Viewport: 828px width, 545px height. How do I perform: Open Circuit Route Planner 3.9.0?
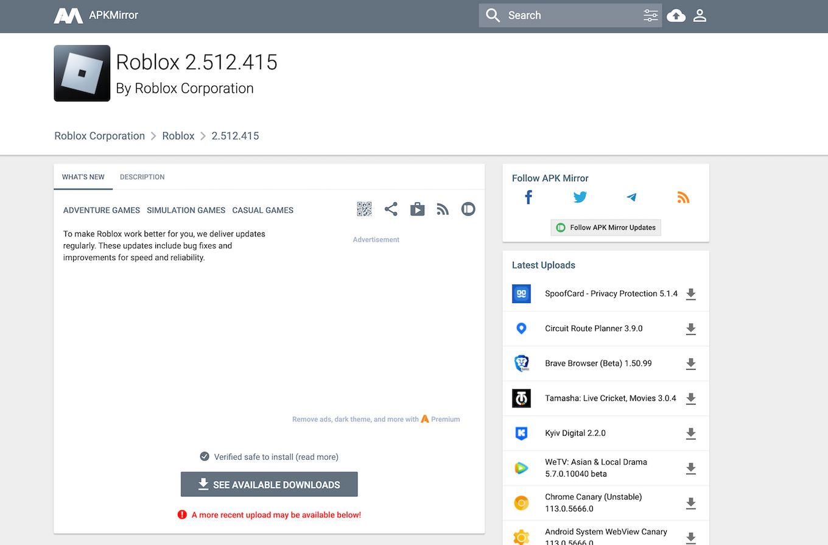pos(594,329)
